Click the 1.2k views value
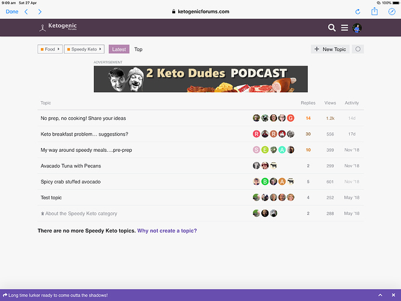 (330, 118)
